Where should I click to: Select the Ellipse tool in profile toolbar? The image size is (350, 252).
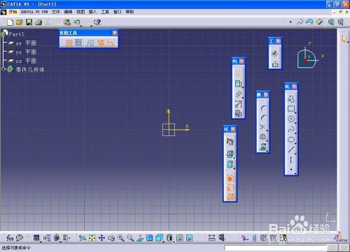pos(291,140)
